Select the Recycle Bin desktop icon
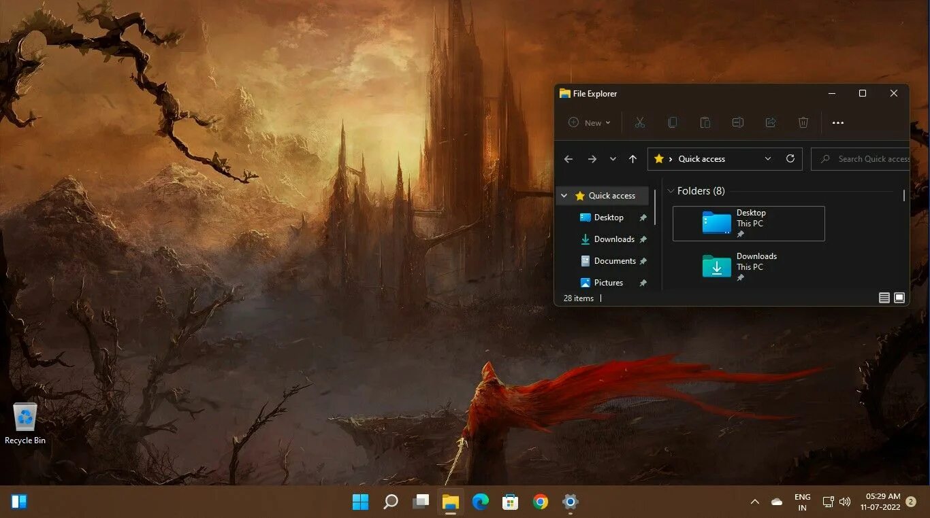The image size is (930, 518). pyautogui.click(x=25, y=424)
